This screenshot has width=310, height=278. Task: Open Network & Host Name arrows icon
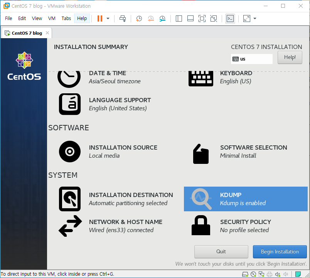coord(70,226)
